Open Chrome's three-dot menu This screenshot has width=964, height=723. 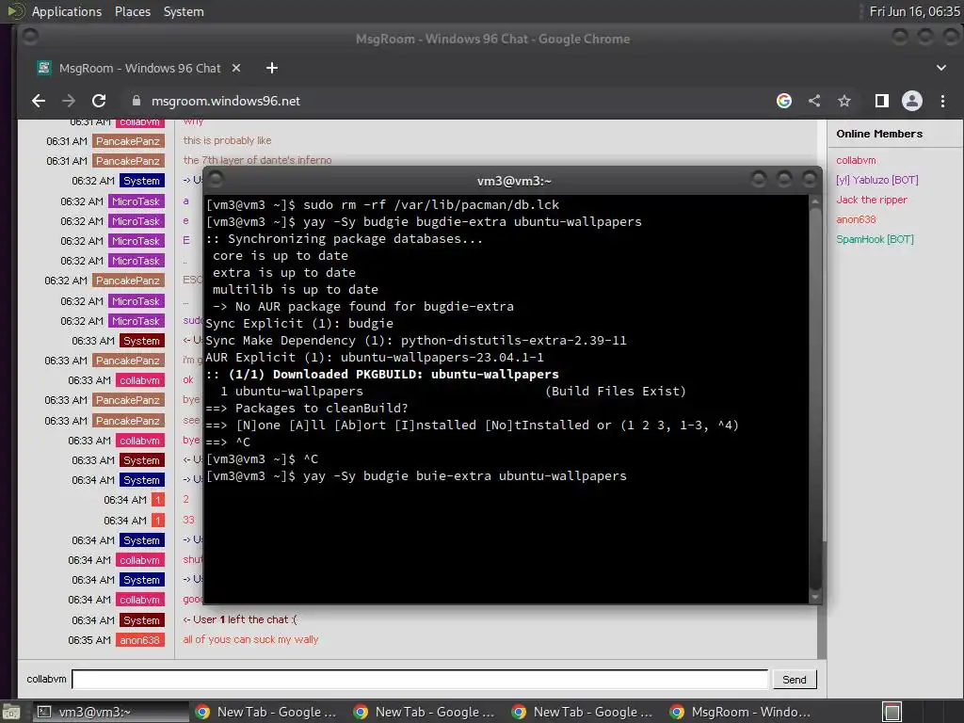(942, 101)
